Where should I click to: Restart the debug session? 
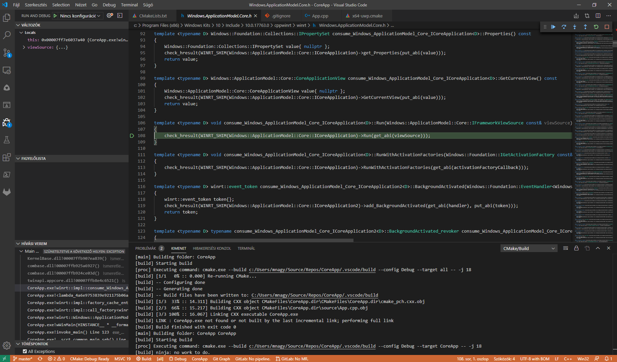point(596,27)
